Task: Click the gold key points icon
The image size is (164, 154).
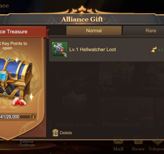Action: pos(154,50)
